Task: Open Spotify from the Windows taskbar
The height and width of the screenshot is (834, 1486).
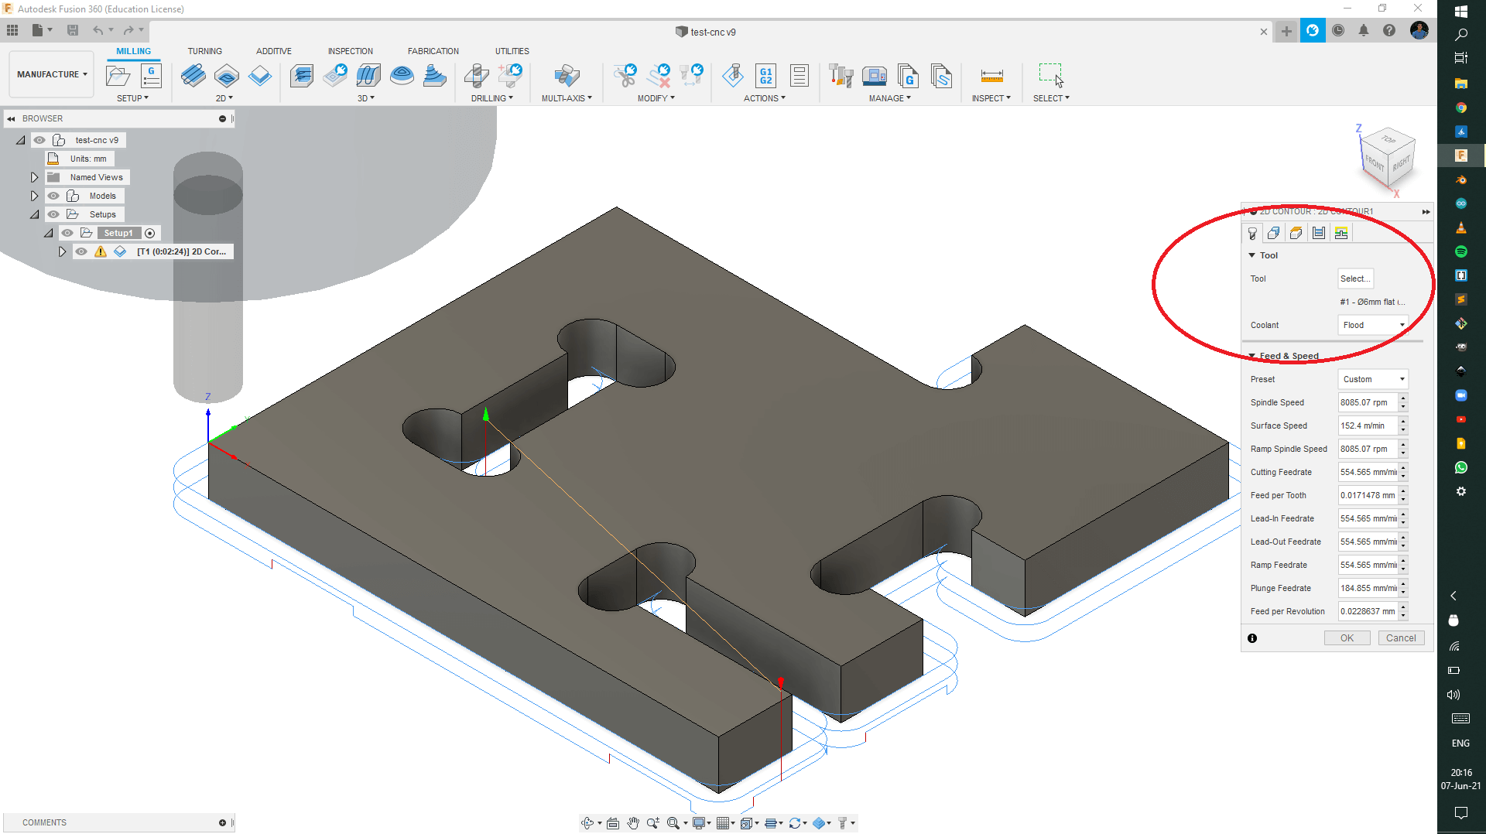Action: point(1461,251)
